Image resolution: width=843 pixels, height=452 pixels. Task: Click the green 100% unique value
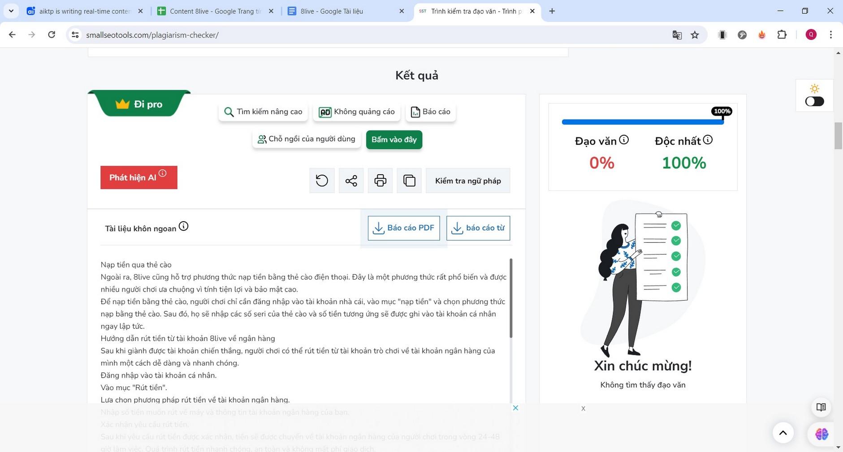[x=684, y=163]
